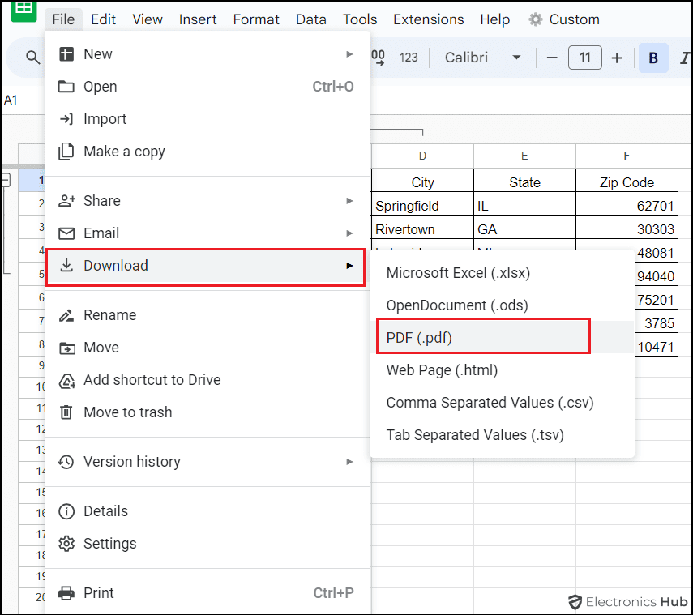Open the Data menu
The width and height of the screenshot is (693, 615).
[311, 19]
